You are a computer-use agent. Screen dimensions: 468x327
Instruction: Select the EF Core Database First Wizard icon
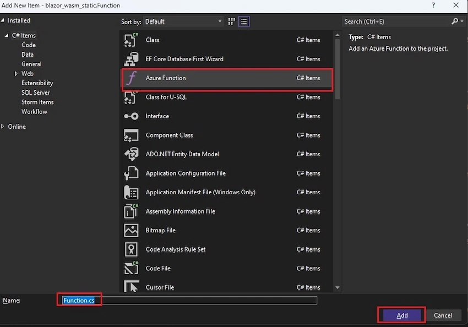pyautogui.click(x=131, y=59)
